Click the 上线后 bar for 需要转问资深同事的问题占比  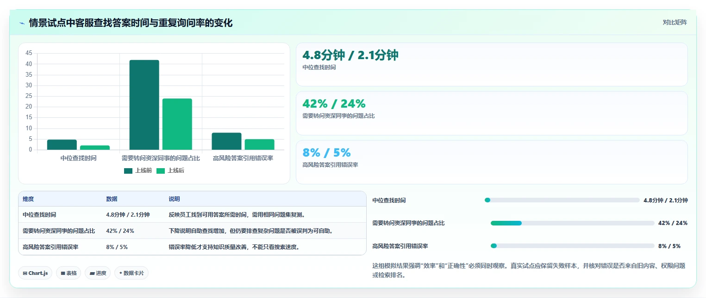177,124
